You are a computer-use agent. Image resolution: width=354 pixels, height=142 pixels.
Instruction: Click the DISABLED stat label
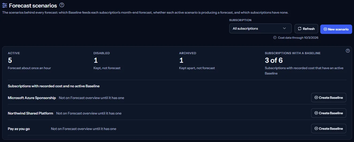click(x=102, y=53)
